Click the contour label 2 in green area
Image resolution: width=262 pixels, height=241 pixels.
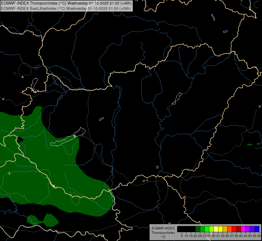click(x=9, y=174)
